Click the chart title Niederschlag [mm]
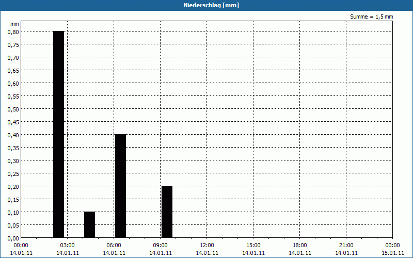Viewport: 413px width, 258px height. (x=211, y=5)
